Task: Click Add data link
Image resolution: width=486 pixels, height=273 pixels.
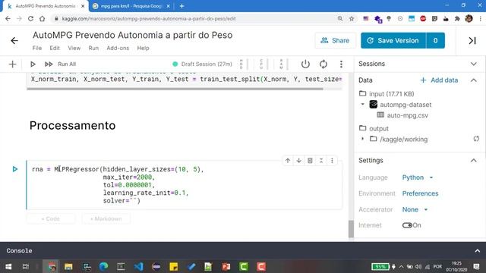Action: tap(439, 80)
